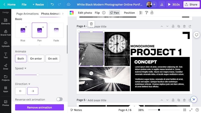Enter fullscreen presentation mode

191,110
